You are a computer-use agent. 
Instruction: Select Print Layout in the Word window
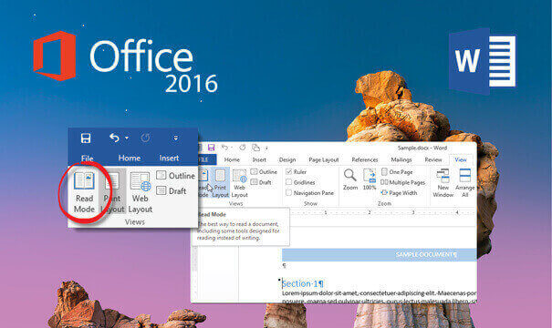pyautogui.click(x=221, y=183)
